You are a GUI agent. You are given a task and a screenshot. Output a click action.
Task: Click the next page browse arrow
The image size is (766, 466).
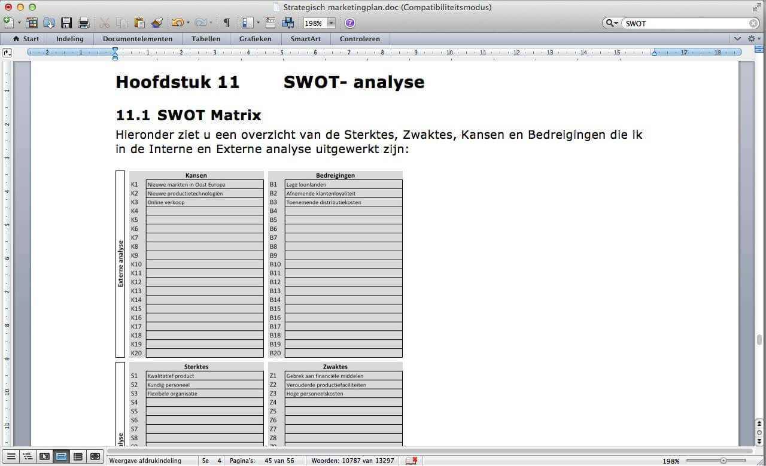(x=759, y=441)
